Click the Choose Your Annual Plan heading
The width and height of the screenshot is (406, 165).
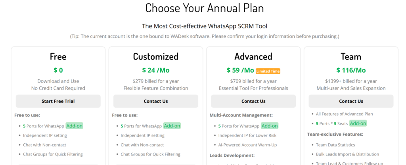tap(204, 8)
